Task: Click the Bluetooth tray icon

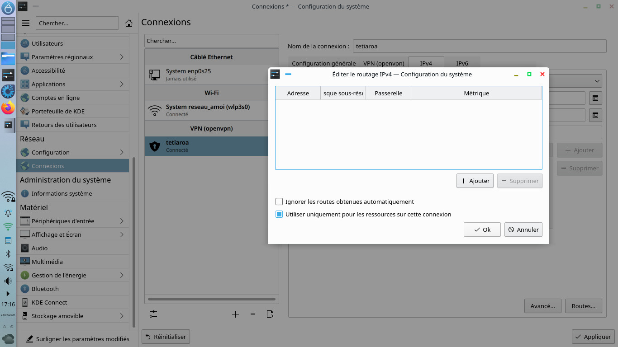Action: tap(8, 254)
